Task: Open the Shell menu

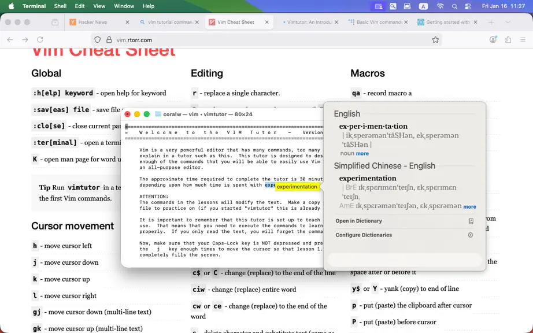Action: (x=60, y=6)
